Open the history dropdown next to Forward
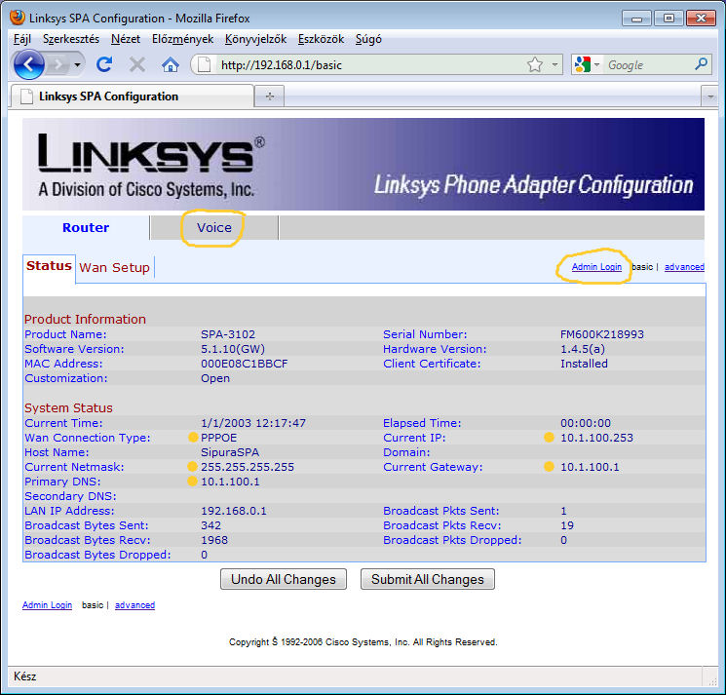Viewport: 726px width, 695px height. click(x=78, y=65)
